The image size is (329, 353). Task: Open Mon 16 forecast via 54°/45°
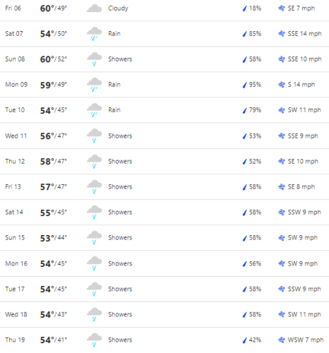pos(54,263)
